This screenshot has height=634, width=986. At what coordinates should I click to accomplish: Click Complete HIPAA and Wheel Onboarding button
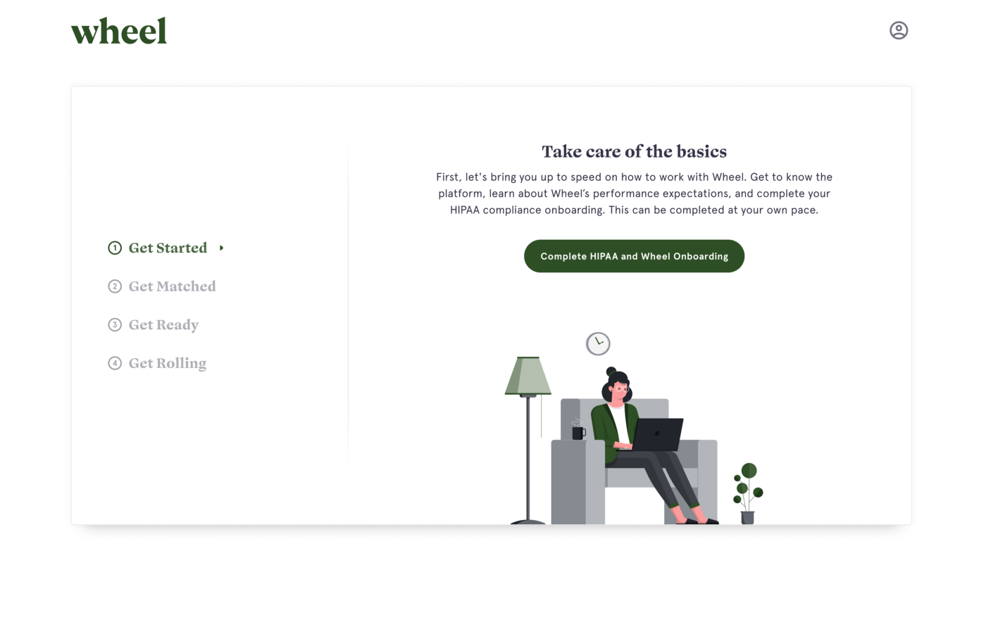tap(634, 256)
